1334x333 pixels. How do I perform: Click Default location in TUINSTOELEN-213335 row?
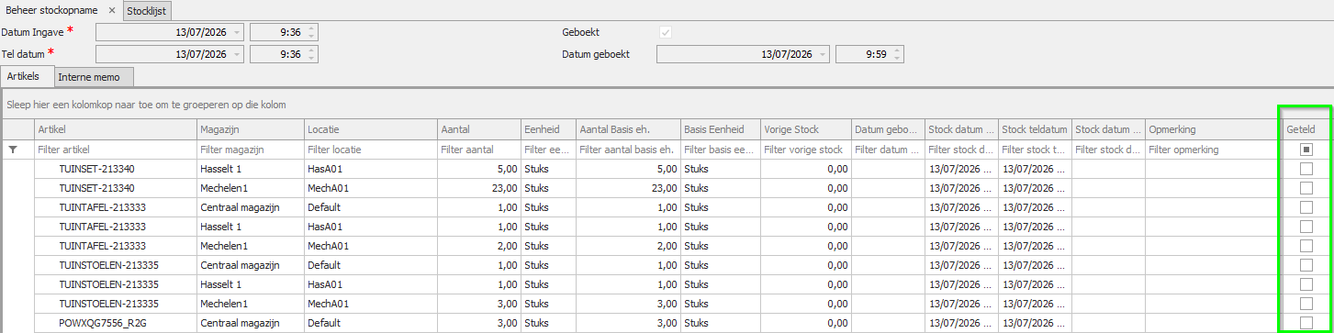pos(371,265)
